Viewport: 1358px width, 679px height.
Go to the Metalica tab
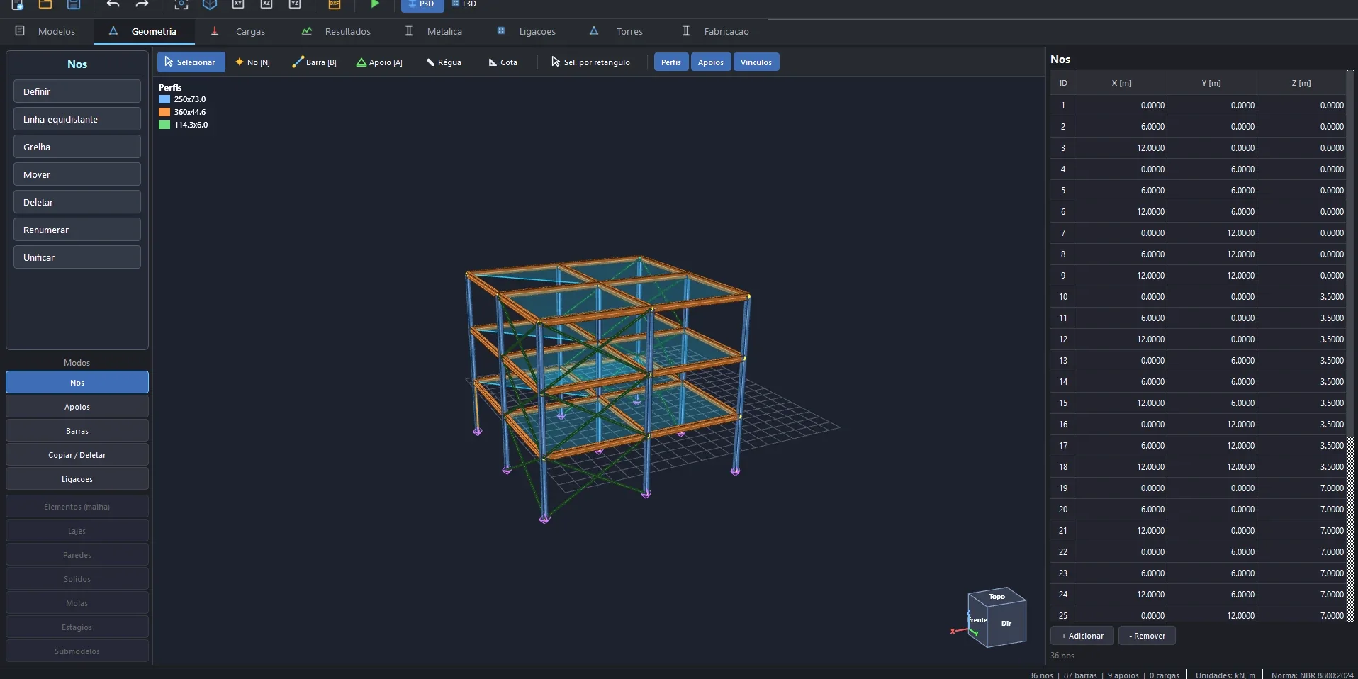pos(434,31)
